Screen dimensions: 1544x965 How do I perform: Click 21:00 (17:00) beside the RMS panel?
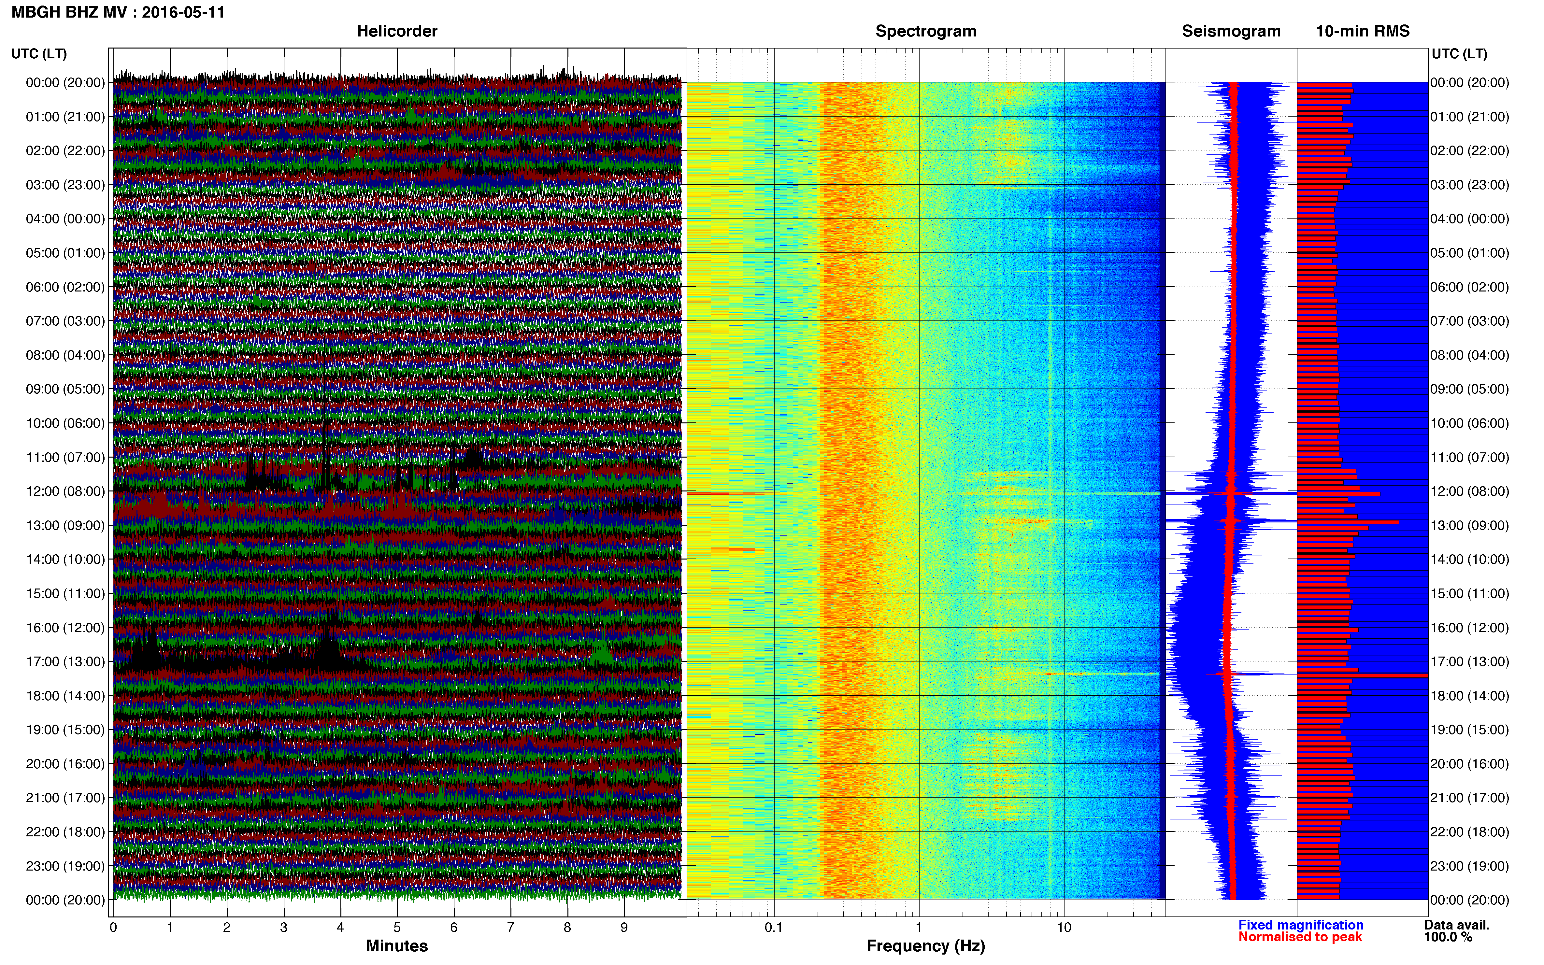[1469, 798]
